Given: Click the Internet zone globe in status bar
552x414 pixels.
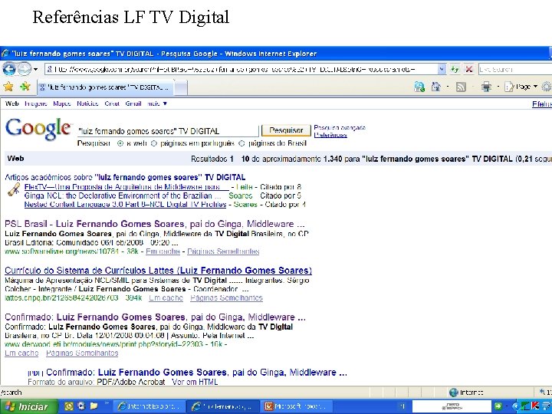Looking at the screenshot, I should tap(454, 393).
